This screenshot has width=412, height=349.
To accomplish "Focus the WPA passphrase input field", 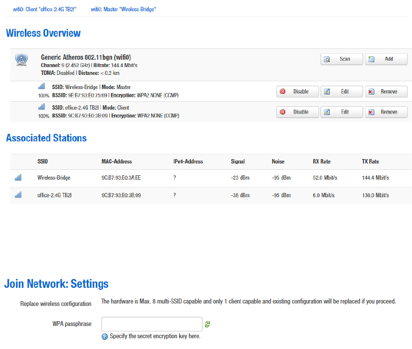I will (x=152, y=324).
